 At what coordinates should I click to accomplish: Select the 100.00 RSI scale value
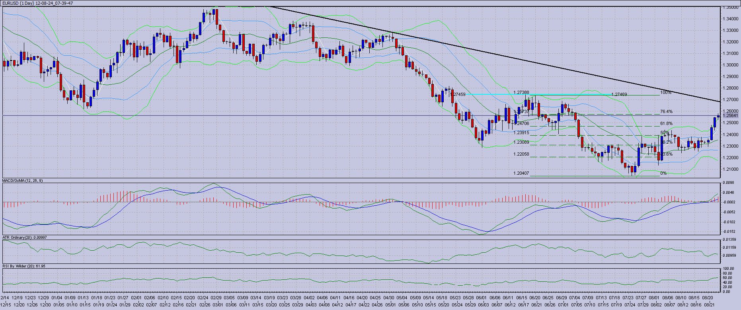(729, 269)
